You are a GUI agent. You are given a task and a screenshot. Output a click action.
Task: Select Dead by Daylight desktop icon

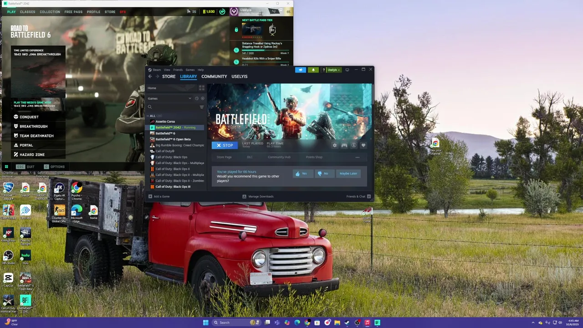pyautogui.click(x=25, y=236)
